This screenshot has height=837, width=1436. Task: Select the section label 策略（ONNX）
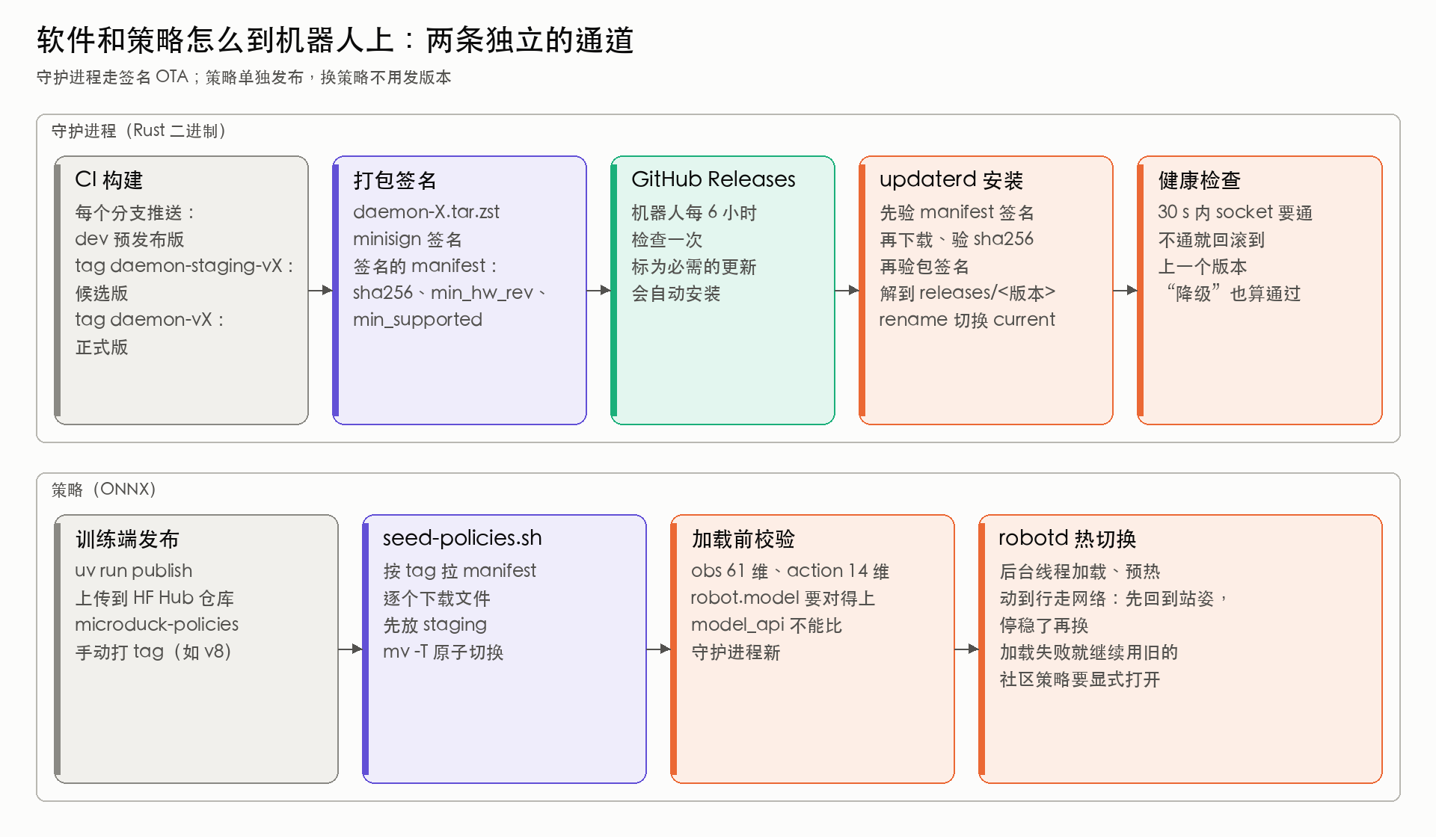click(103, 489)
